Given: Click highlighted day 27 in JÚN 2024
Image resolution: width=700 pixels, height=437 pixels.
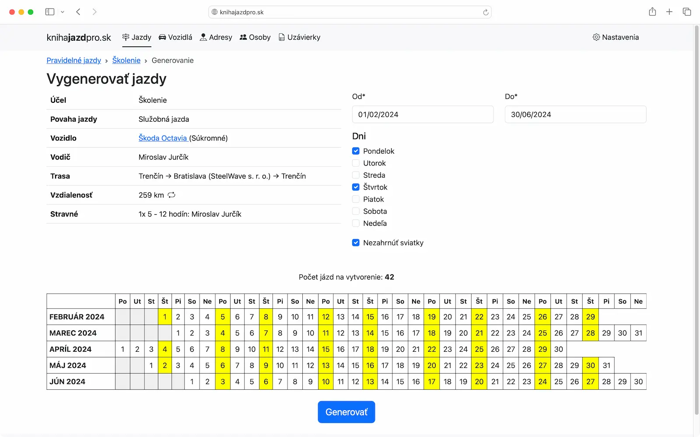Looking at the screenshot, I should tap(591, 381).
